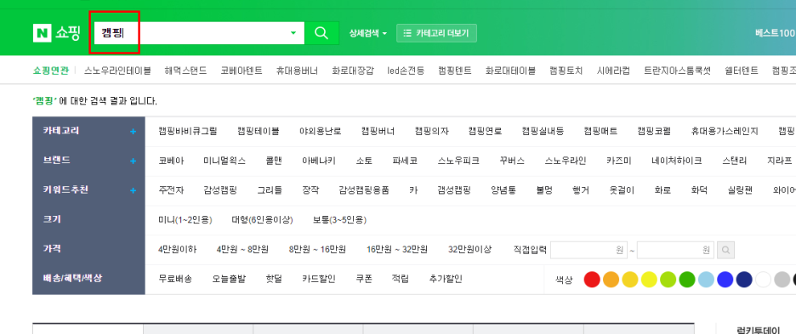Click related keyword led손전등
The image size is (796, 334).
click(406, 71)
